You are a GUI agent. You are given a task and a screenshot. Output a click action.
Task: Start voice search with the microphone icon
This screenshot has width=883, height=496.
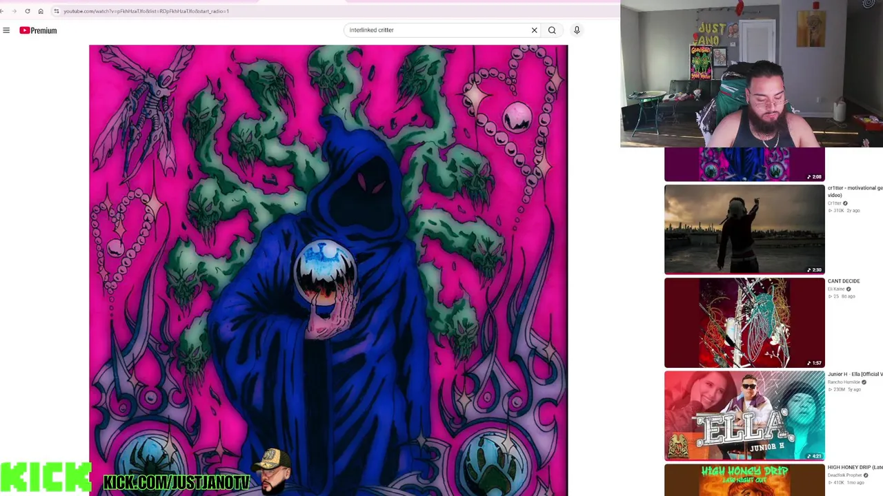577,30
